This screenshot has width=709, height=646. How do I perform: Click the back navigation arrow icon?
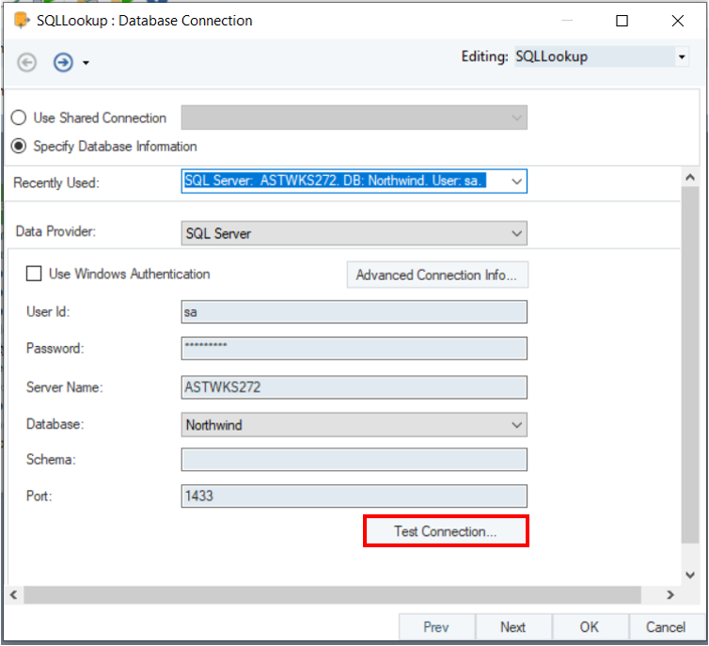pos(27,62)
